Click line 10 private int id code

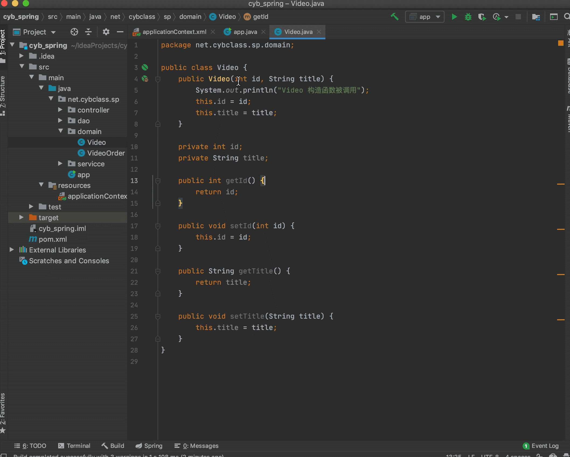[210, 147]
